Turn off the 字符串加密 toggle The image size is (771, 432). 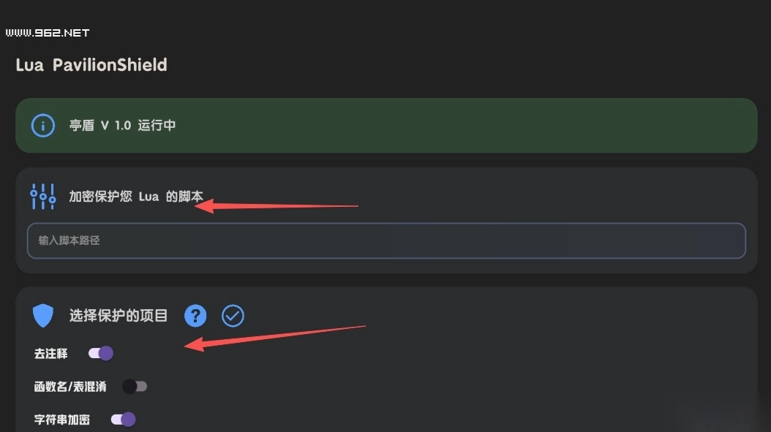pos(124,420)
